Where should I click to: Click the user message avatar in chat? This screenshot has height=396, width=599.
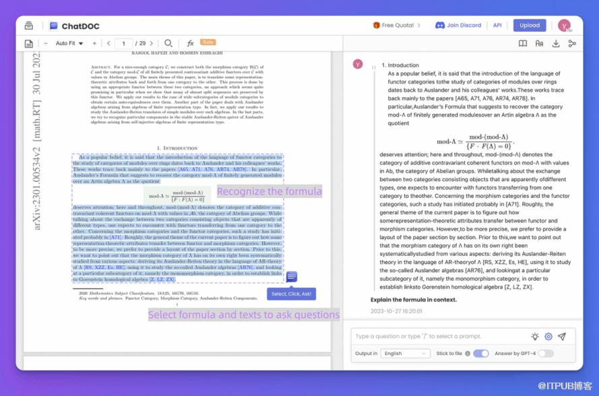click(358, 64)
